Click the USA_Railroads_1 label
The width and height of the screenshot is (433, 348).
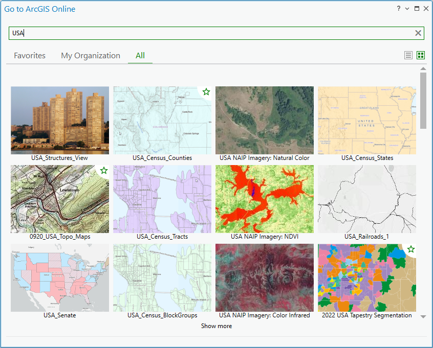(x=367, y=237)
